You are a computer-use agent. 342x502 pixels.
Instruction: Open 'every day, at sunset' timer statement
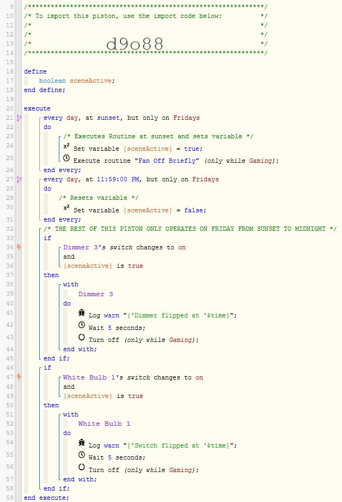coord(121,118)
